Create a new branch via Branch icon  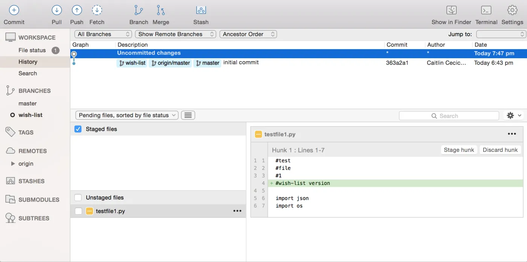[139, 10]
